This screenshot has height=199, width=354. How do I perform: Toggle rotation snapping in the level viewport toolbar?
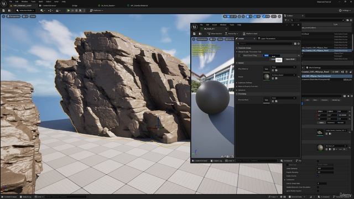[x=256, y=17]
